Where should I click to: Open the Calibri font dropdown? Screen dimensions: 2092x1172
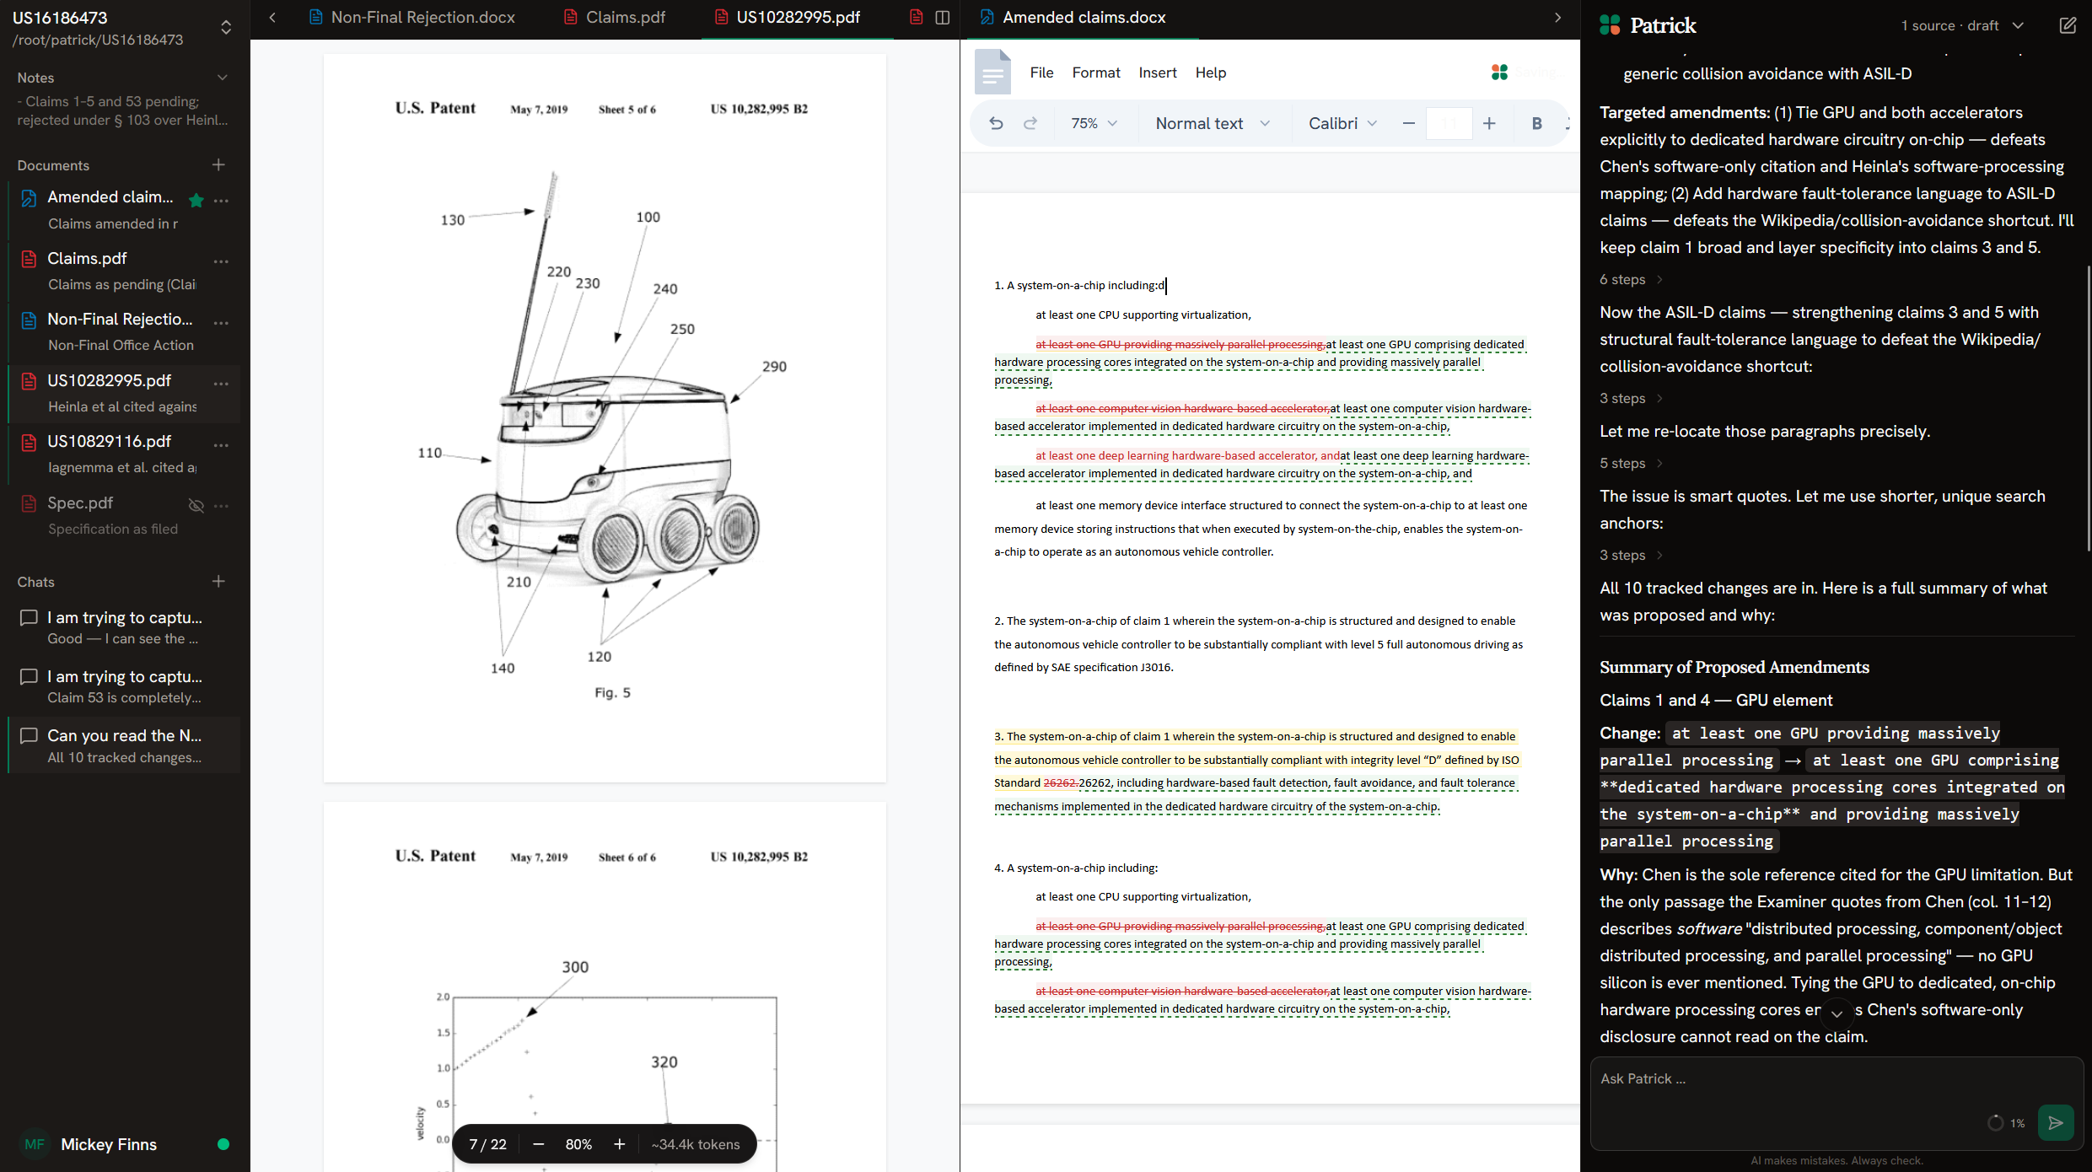[x=1342, y=123]
